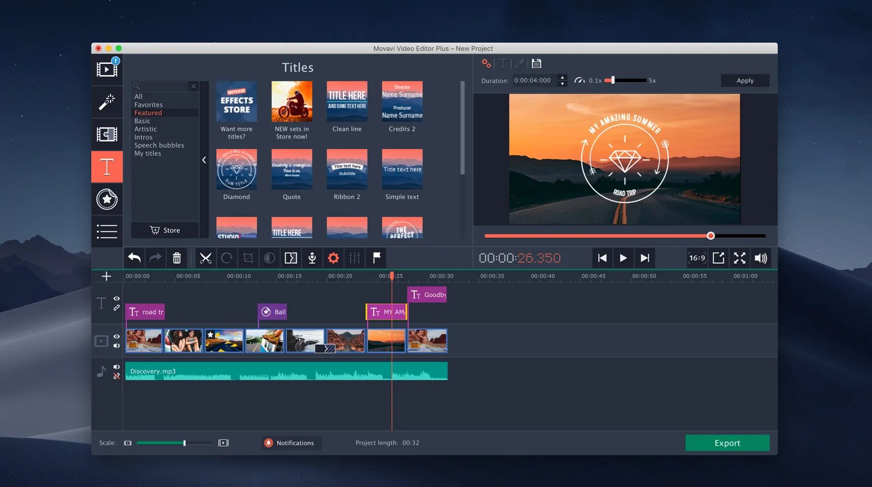Open the eyedropper color tab

tap(520, 63)
